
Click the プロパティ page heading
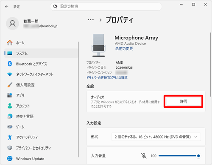click(x=120, y=20)
